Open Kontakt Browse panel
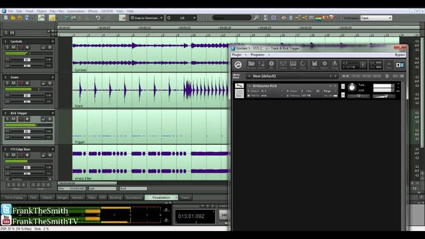The height and width of the screenshot is (239, 425). click(x=251, y=65)
